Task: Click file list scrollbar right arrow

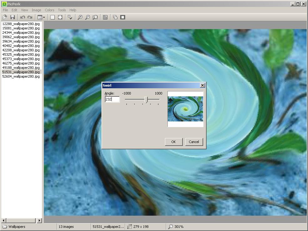Action: [39, 220]
